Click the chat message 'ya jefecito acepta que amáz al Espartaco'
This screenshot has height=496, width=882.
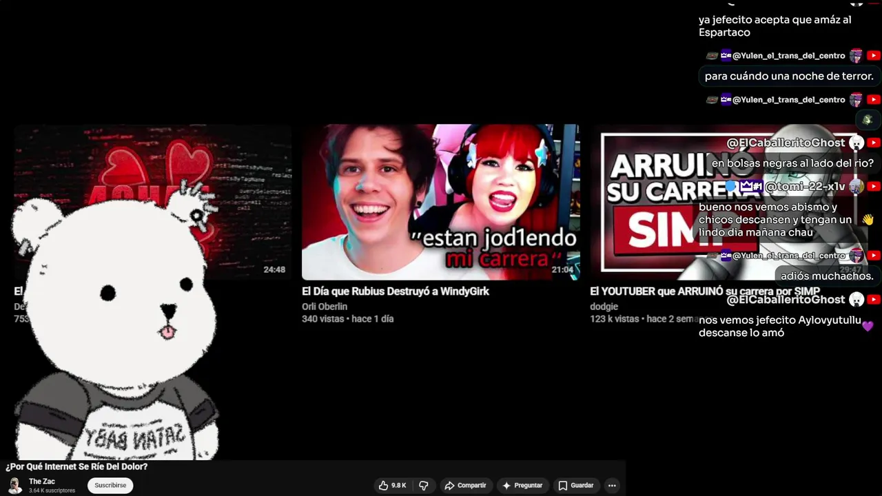tap(775, 26)
